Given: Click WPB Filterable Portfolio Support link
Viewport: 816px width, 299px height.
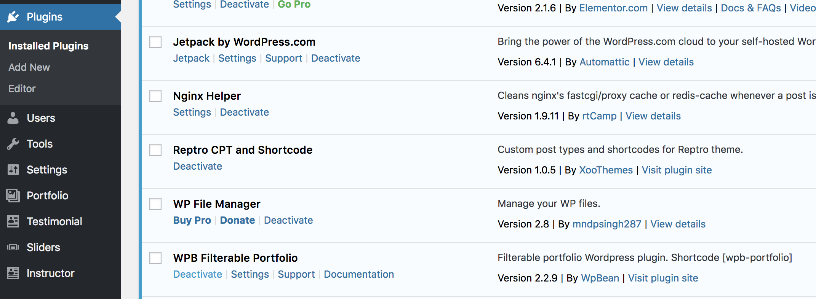Looking at the screenshot, I should [x=296, y=274].
